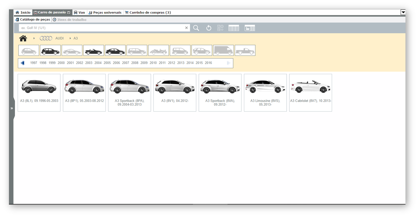Open the Itens de trabalho sub-tab
This screenshot has width=418, height=217.
click(70, 20)
